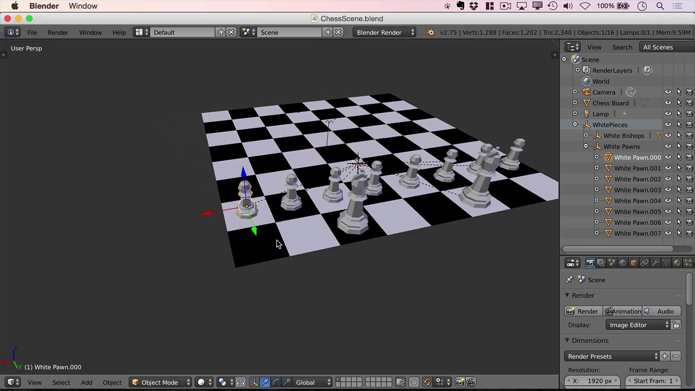
Task: Click the pin icon beside Scene
Action: coord(569,280)
